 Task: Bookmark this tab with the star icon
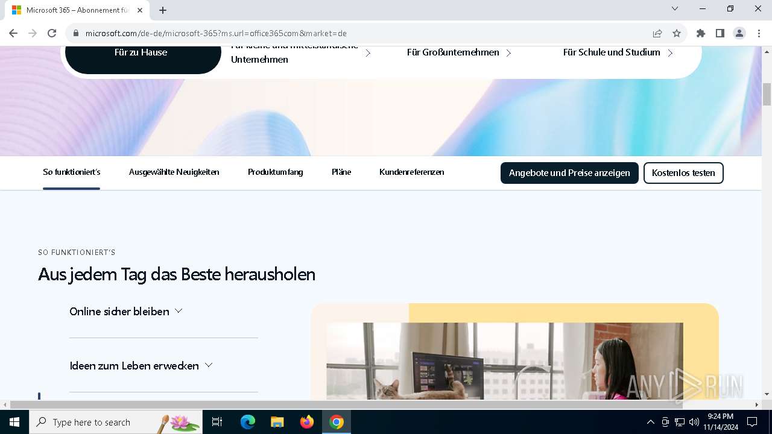677,33
